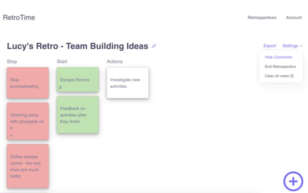Click the RetroTime logo
Image resolution: width=308 pixels, height=193 pixels.
[x=19, y=17]
